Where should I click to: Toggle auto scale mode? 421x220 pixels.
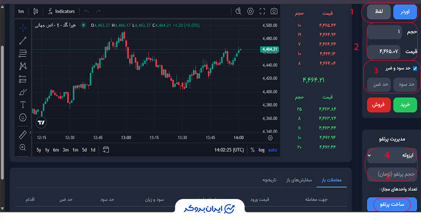pos(272,150)
